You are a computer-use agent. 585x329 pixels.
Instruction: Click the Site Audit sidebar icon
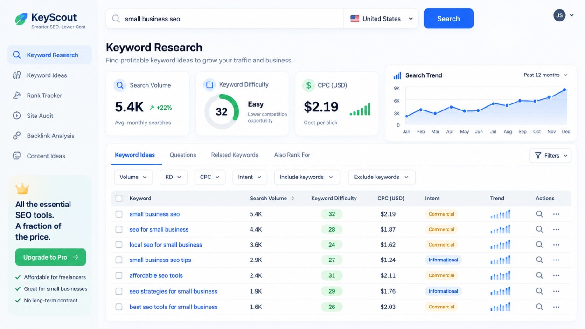pyautogui.click(x=17, y=116)
